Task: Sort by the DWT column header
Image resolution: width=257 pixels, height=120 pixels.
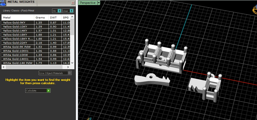Action: click(55, 17)
